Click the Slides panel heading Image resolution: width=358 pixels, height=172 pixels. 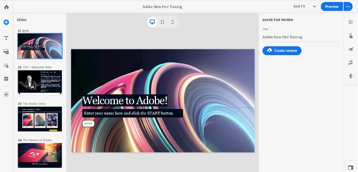[x=22, y=20]
